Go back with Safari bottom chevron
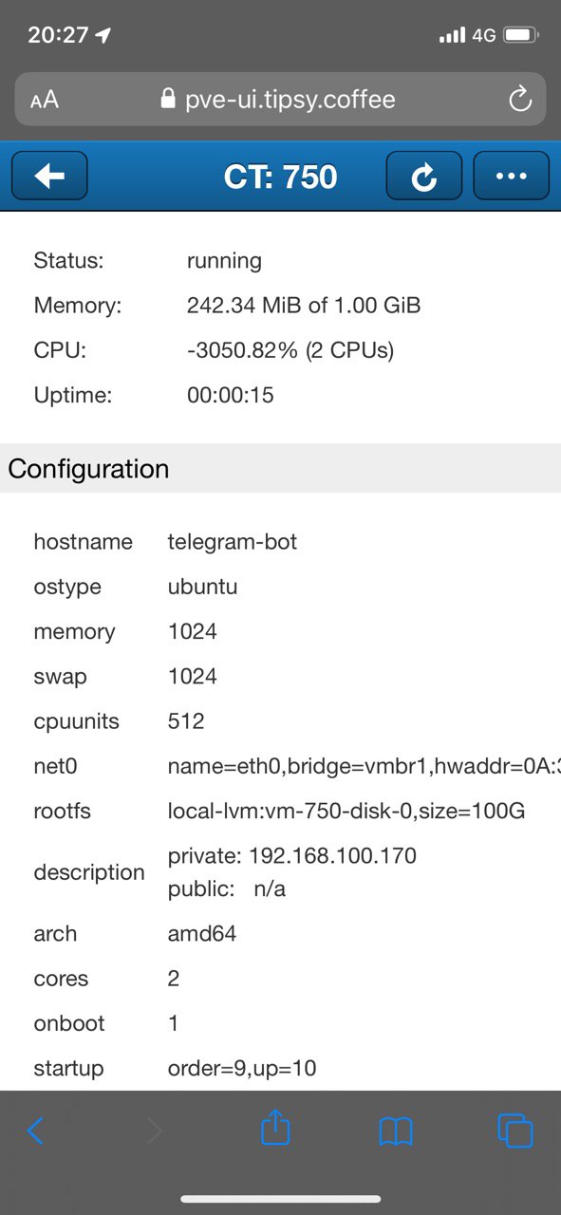The height and width of the screenshot is (1215, 561). coord(35,1131)
